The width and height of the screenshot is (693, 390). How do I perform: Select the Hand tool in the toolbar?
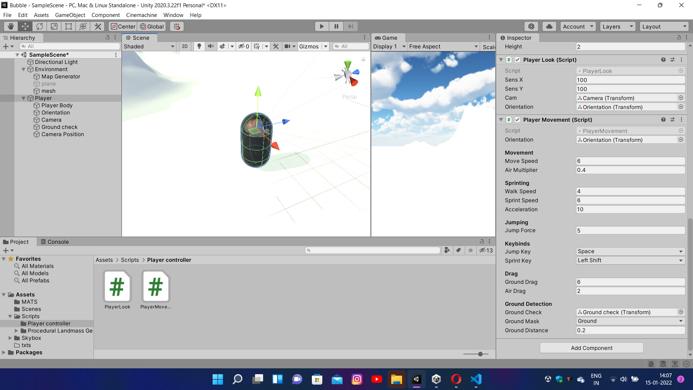pos(10,26)
